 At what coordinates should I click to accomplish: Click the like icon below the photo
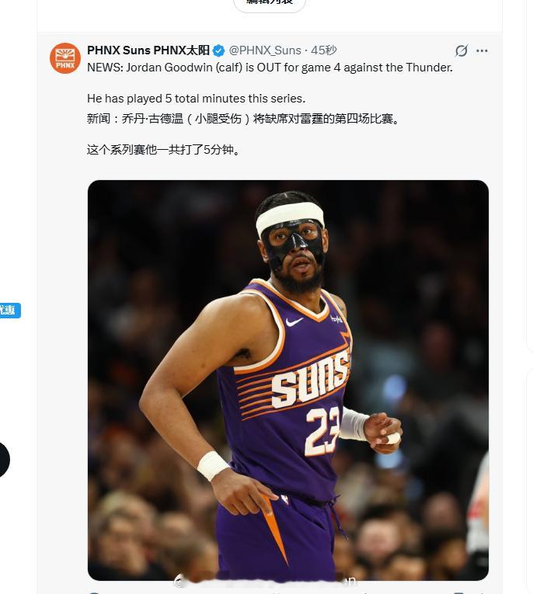(x=276, y=592)
